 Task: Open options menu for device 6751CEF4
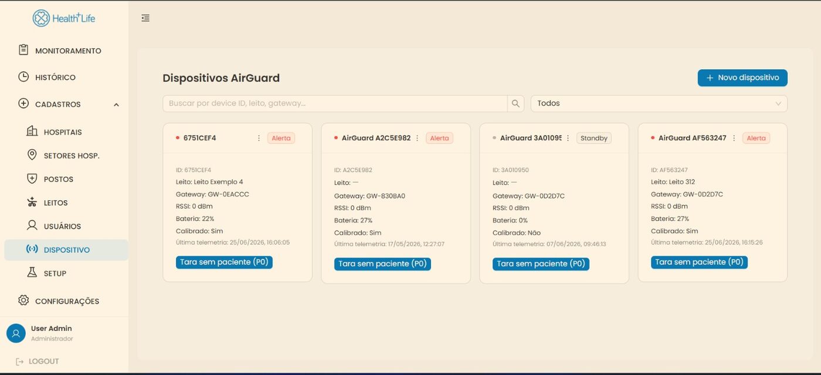coord(259,138)
